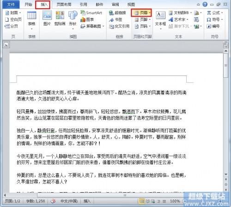Screen dimensions: 231x207
Task: Toggle 插入 insert mode in status bar
Action: pos(87,201)
